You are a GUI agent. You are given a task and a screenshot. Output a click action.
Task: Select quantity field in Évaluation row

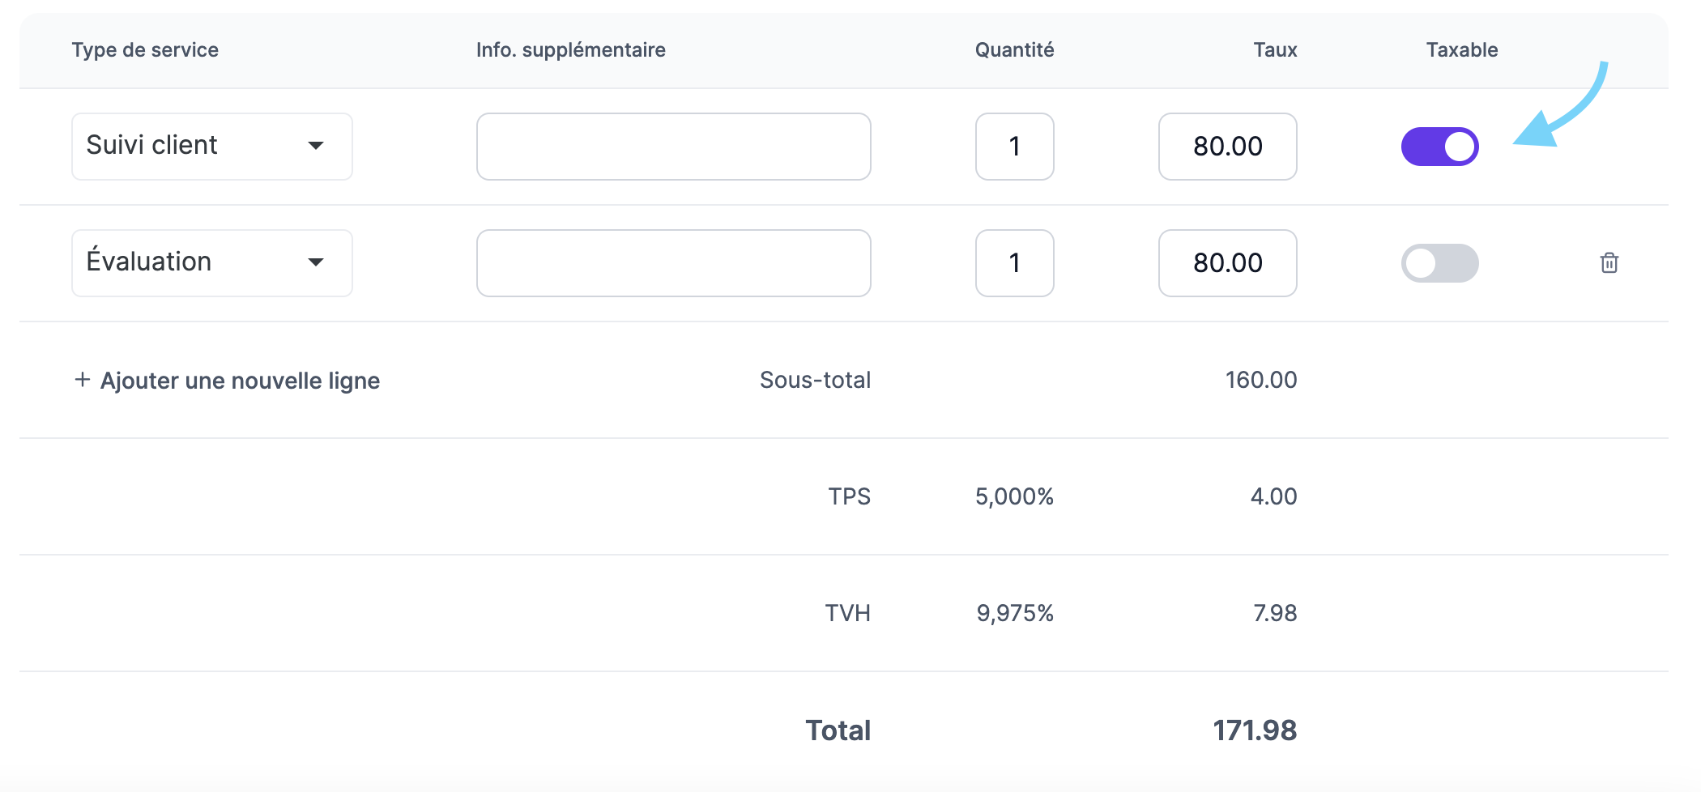point(1015,263)
